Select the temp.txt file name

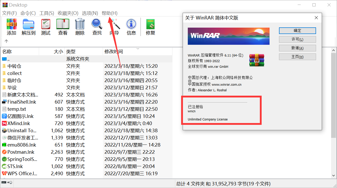[x=17, y=109]
